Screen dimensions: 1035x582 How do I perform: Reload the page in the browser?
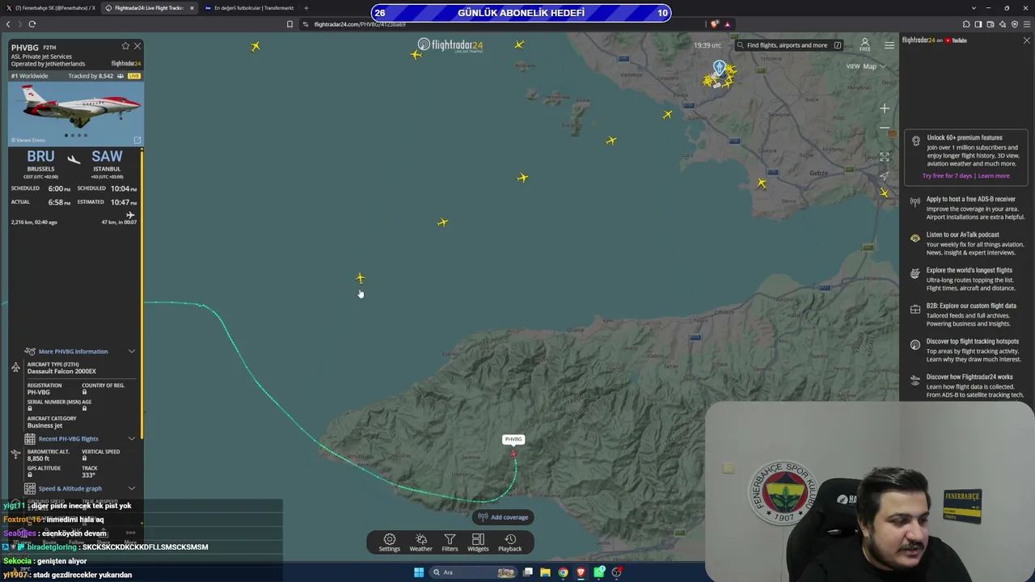click(x=32, y=24)
